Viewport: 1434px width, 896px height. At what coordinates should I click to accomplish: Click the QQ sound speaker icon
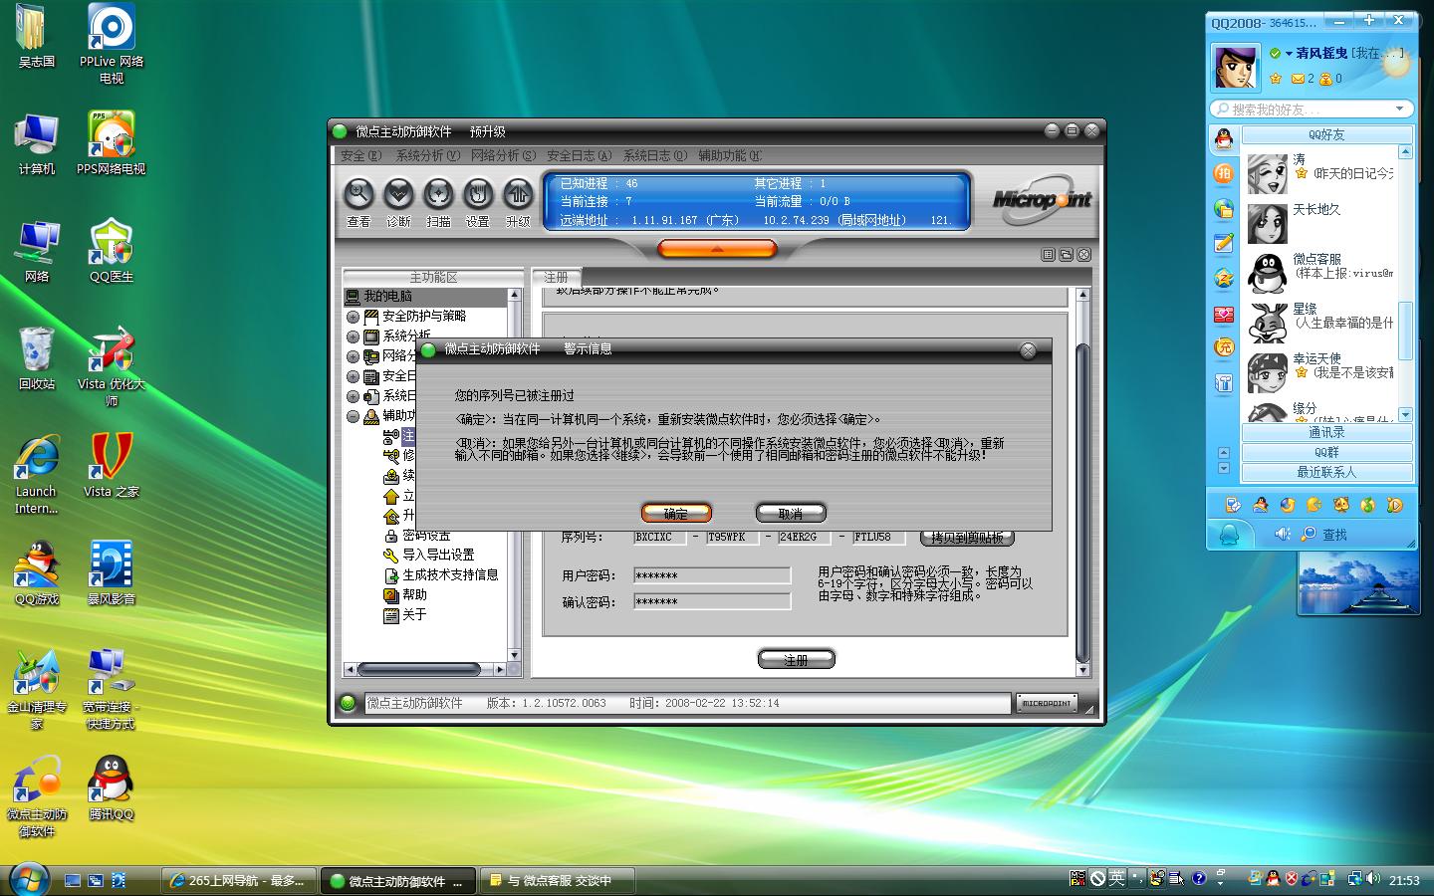pos(1283,535)
